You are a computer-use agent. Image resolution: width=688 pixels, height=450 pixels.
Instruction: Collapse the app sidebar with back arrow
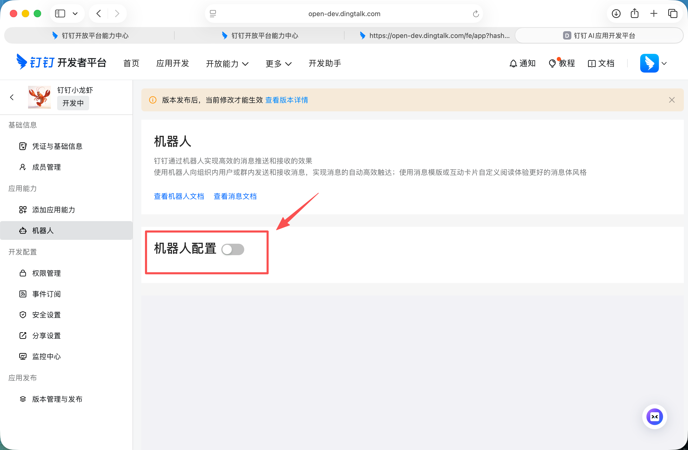tap(12, 97)
